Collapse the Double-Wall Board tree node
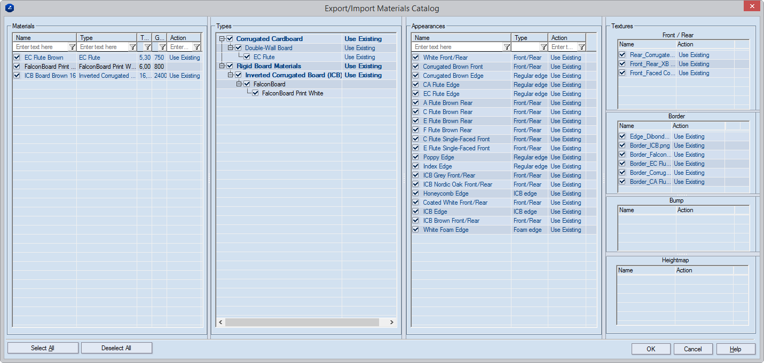This screenshot has height=363, width=764. tap(231, 48)
